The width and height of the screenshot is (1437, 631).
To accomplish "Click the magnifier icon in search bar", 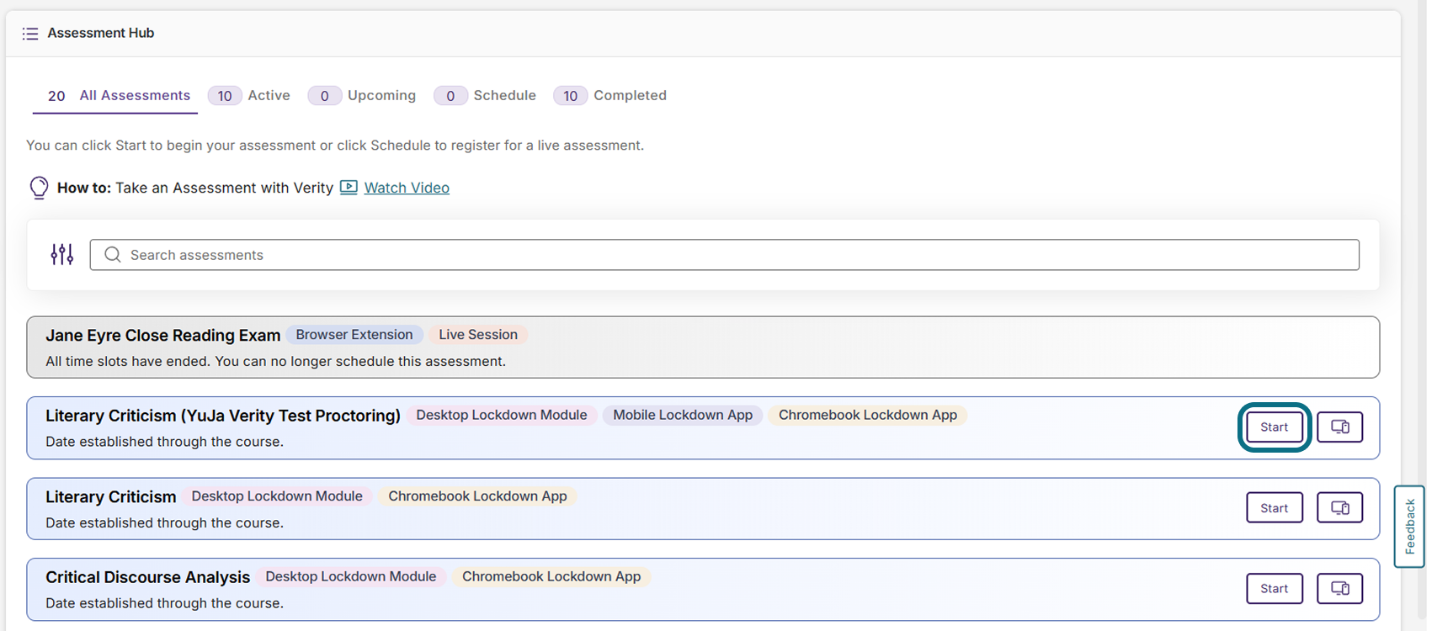I will click(113, 254).
